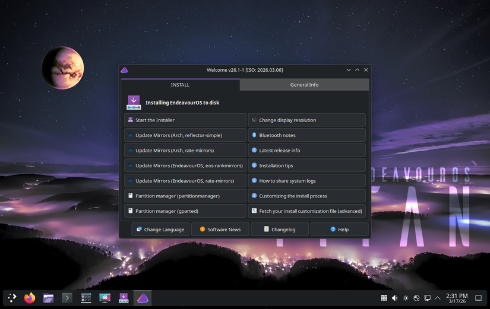
Task: Open Partition manager (gparted)
Action: tap(185, 211)
